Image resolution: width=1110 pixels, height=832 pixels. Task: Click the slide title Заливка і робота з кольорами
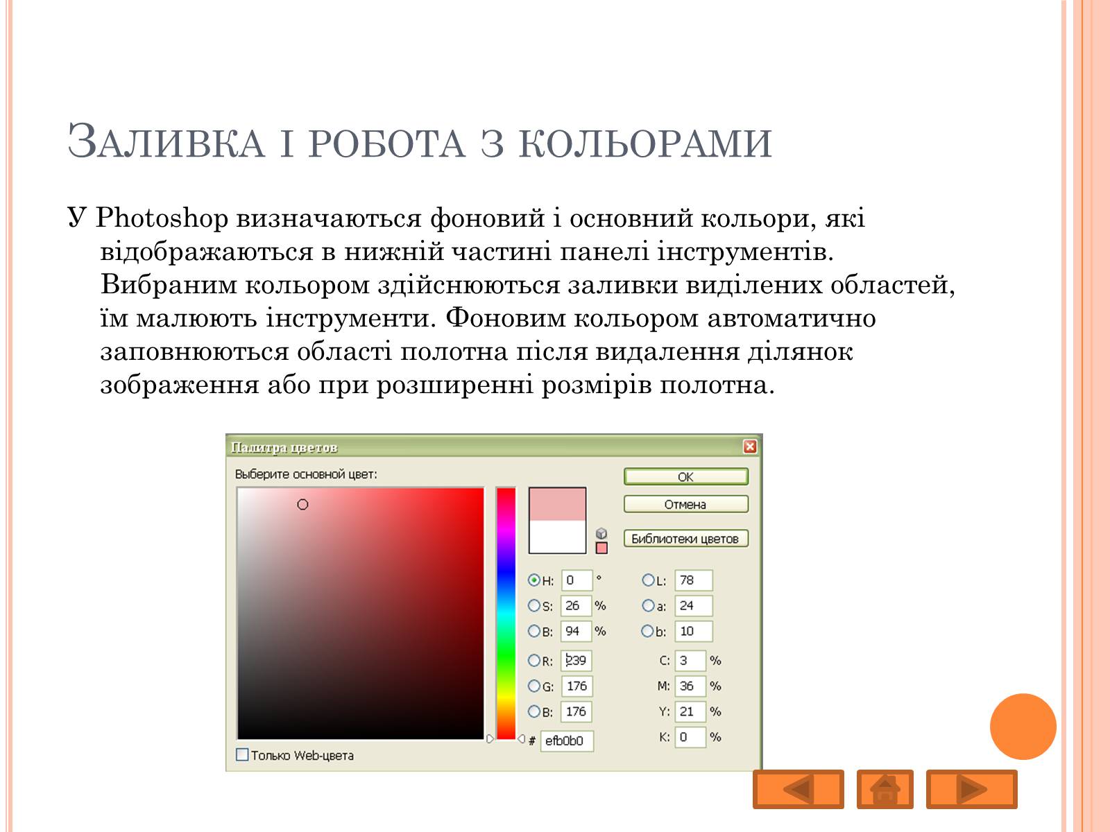tap(420, 141)
